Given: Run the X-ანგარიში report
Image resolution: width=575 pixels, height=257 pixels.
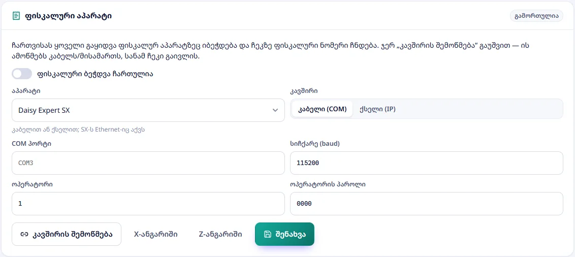Looking at the screenshot, I should pyautogui.click(x=156, y=234).
